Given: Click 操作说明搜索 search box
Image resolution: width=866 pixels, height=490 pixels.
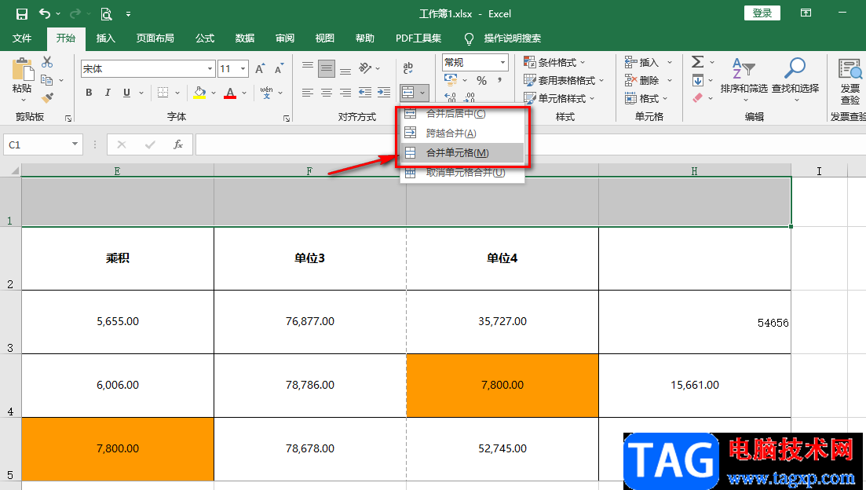Looking at the screenshot, I should click(x=512, y=38).
